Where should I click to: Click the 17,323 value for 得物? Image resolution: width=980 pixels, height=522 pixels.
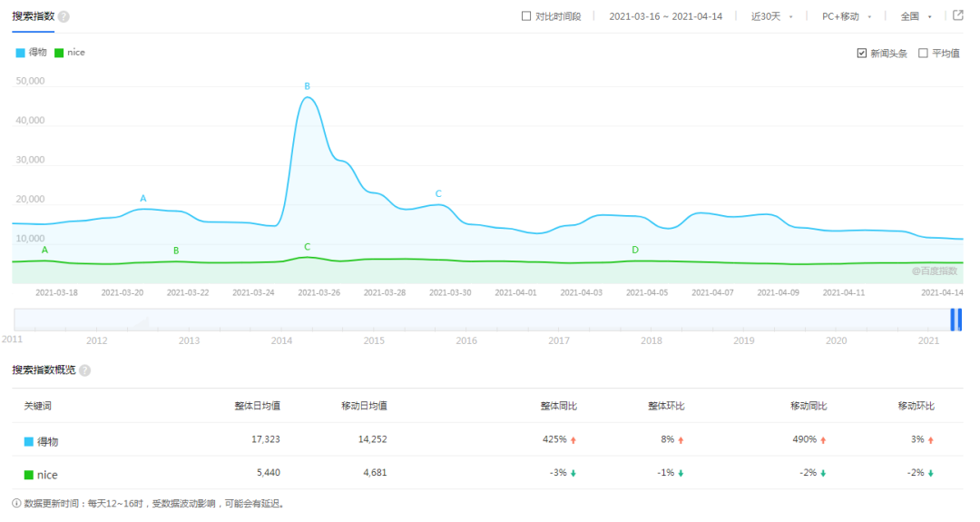pyautogui.click(x=266, y=439)
